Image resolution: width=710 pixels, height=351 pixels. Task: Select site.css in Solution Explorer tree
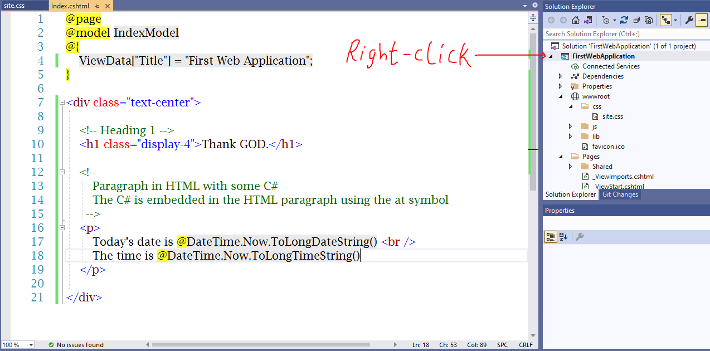click(612, 116)
